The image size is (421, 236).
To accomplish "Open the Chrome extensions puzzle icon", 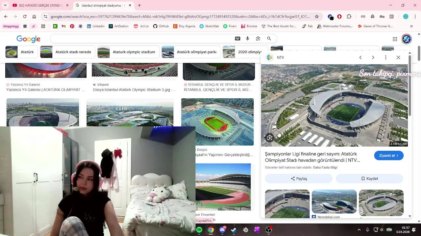I will click(x=349, y=16).
